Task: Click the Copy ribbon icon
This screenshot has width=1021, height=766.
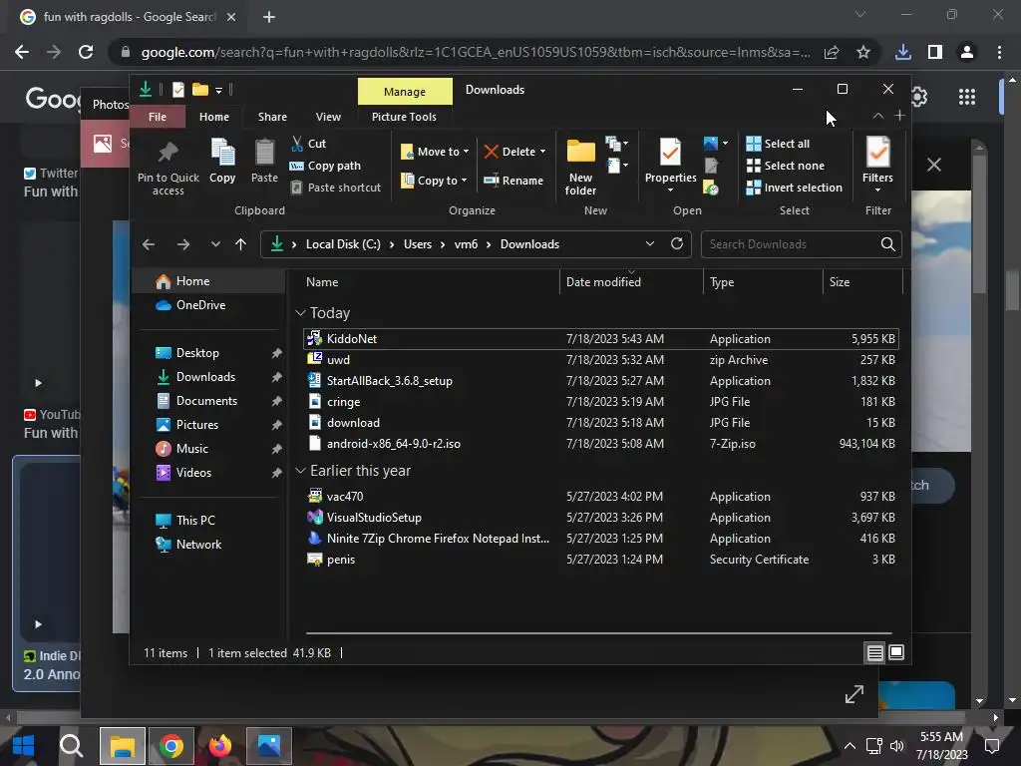Action: click(x=222, y=153)
